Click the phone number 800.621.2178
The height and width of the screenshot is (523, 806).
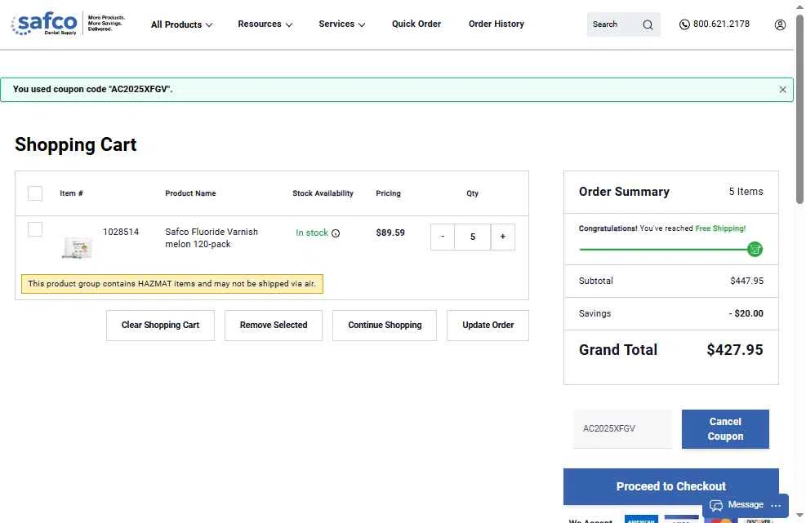pos(721,24)
